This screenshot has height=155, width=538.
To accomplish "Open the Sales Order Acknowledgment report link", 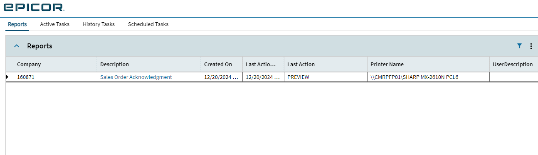I will click(x=136, y=77).
